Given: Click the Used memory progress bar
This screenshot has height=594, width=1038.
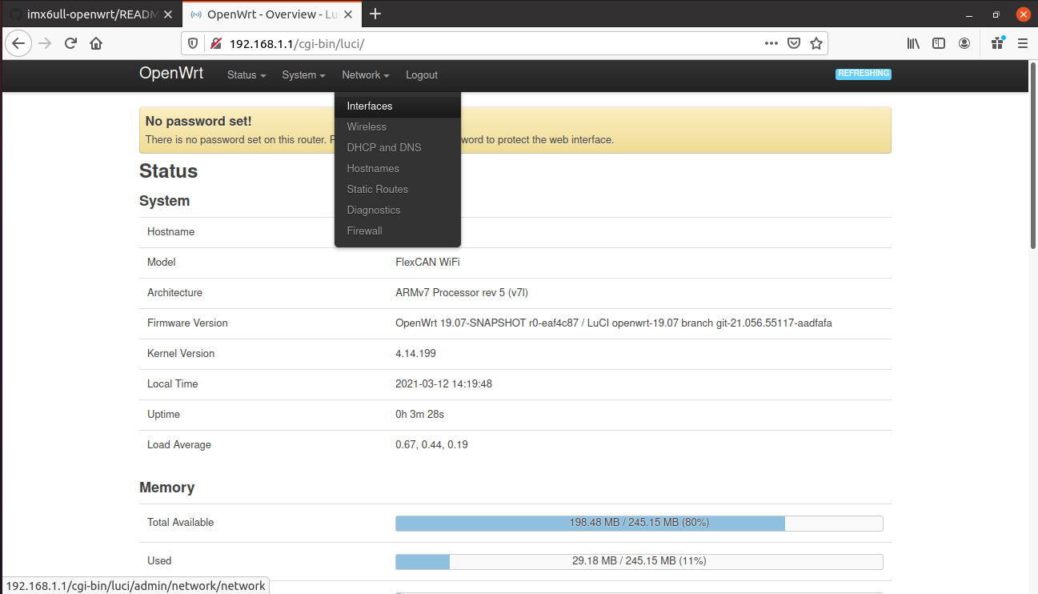Looking at the screenshot, I should point(639,561).
